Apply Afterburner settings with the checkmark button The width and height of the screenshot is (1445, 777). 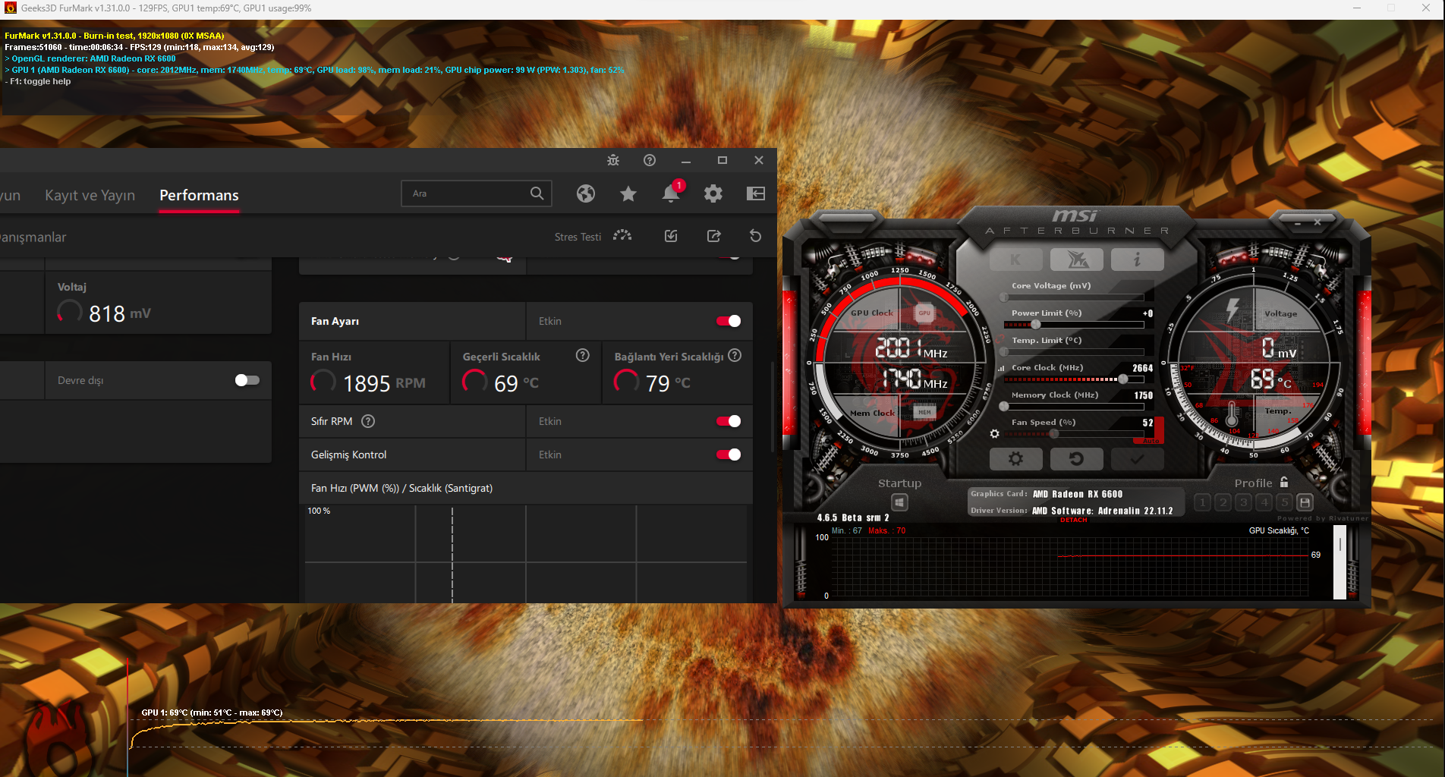1137,459
